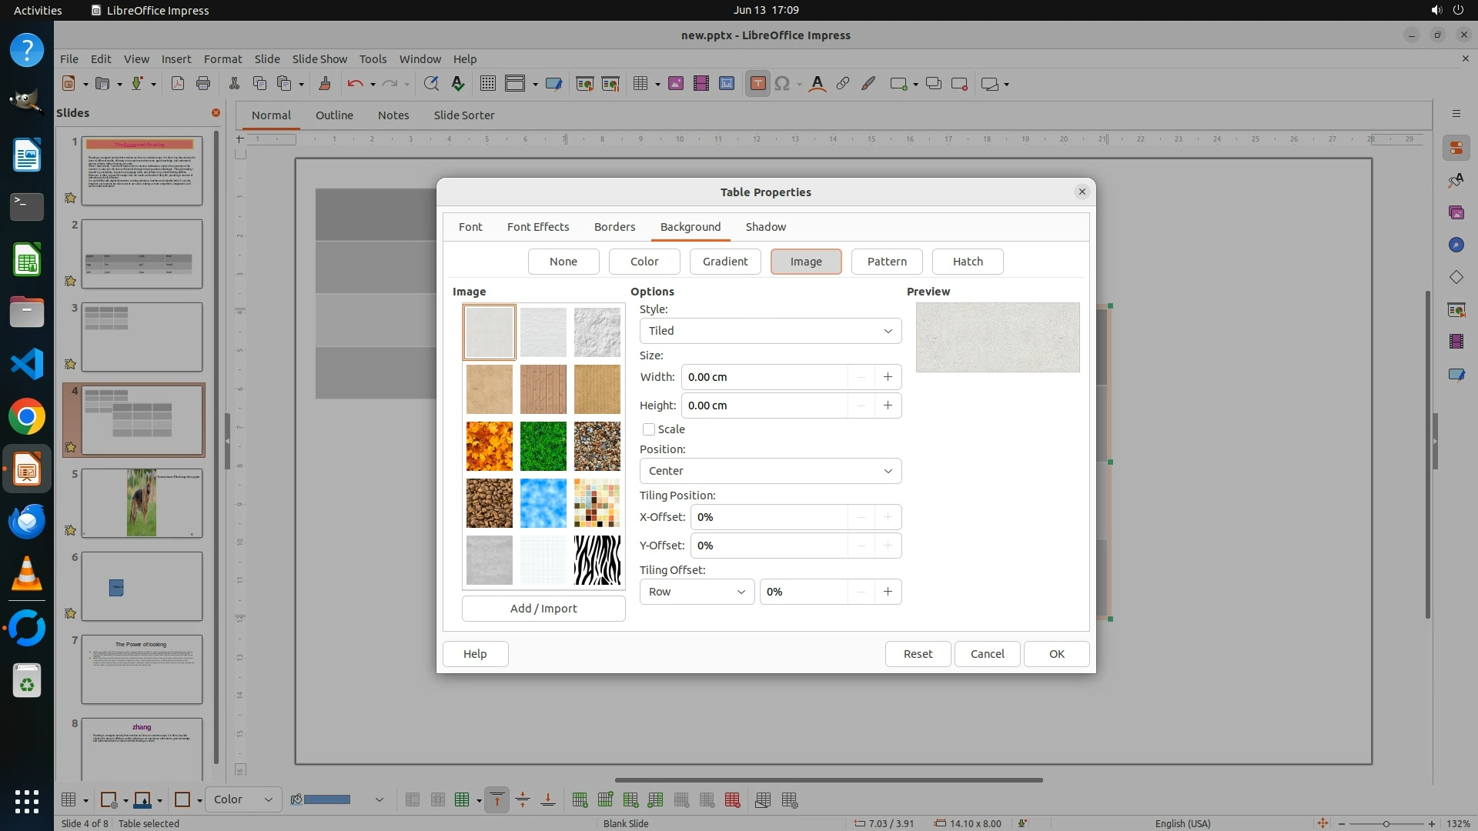The image size is (1478, 831).
Task: Open the Tiling Offset Row dropdown
Action: (697, 592)
